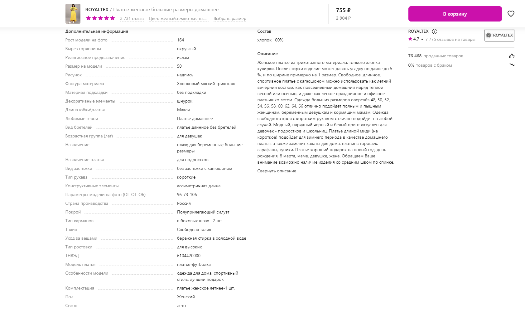
Task: Open the Выбрать размер size selector
Action: click(x=230, y=18)
